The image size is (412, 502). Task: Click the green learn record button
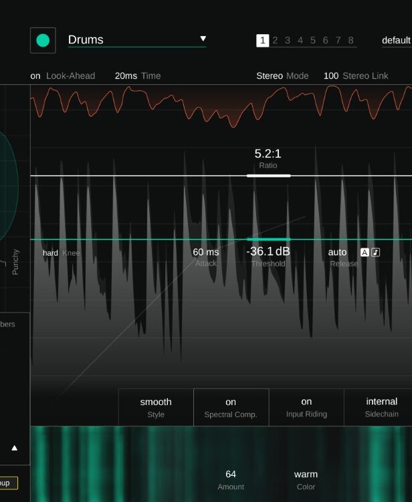(43, 40)
